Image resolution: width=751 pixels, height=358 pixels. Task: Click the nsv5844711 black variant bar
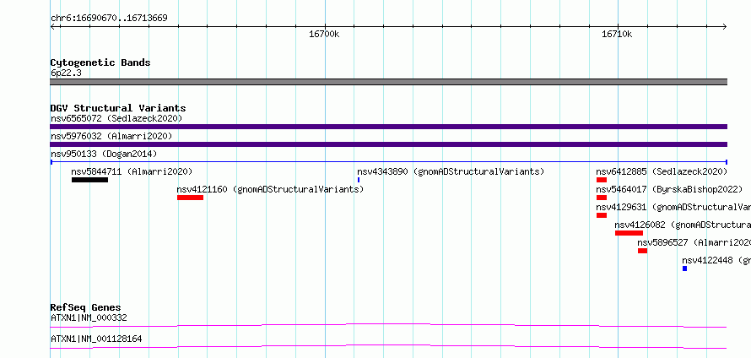coord(89,180)
